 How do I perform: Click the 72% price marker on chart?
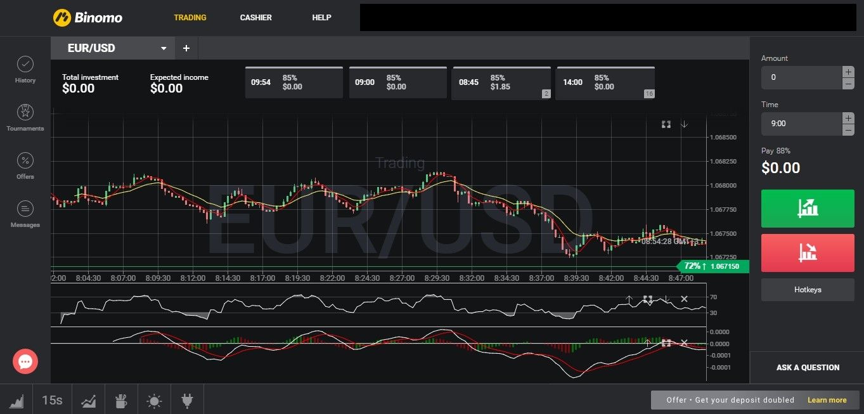[x=712, y=266]
